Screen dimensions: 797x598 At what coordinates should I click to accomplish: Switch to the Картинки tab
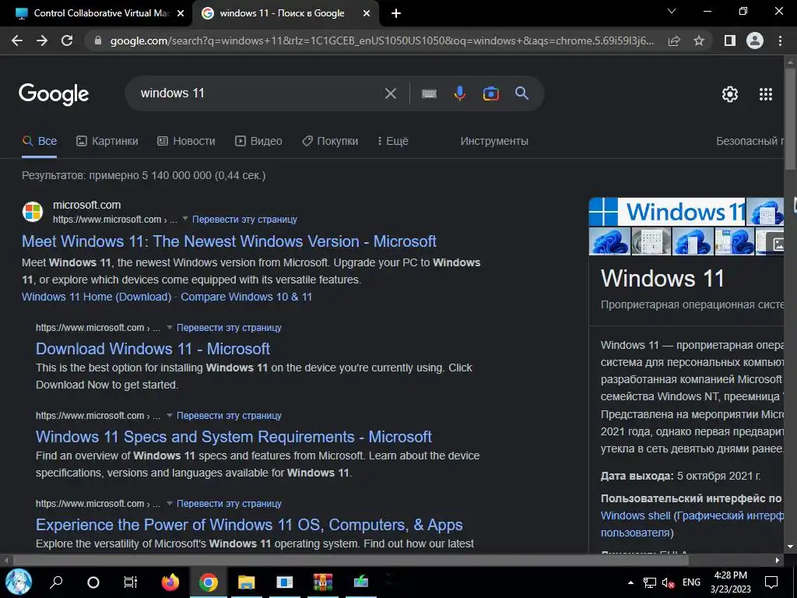tap(107, 141)
